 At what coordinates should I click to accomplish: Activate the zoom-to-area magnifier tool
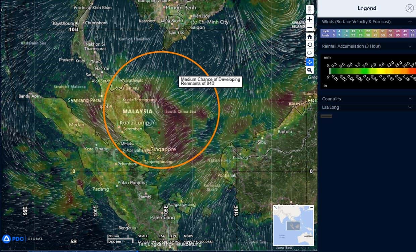click(x=309, y=70)
